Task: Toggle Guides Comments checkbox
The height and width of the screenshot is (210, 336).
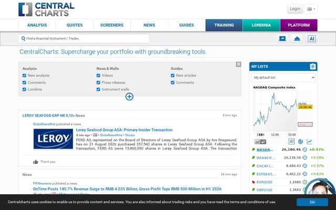Action: pos(173,82)
